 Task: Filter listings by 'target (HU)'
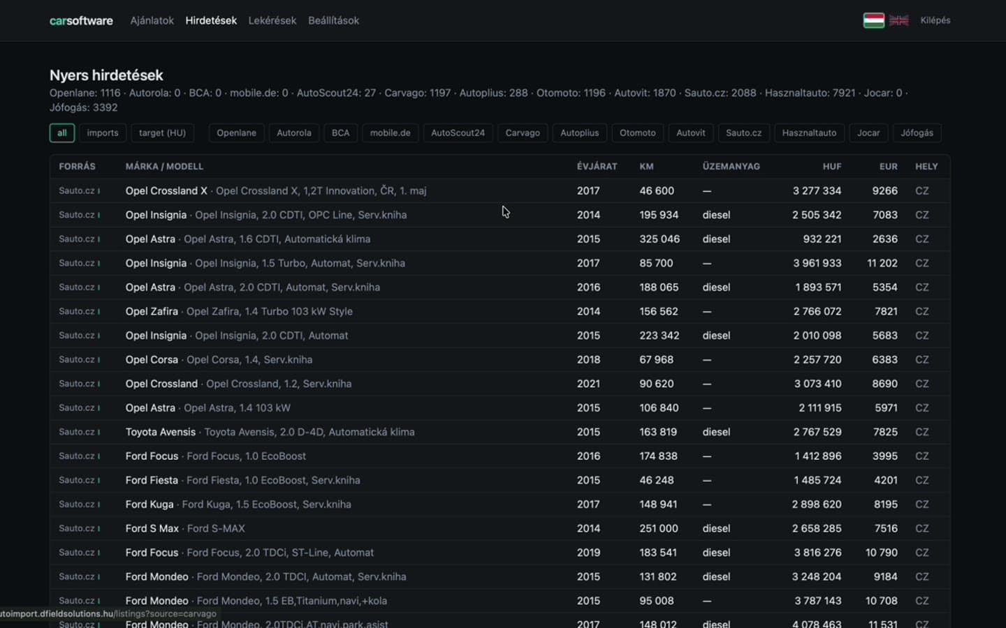click(x=162, y=133)
